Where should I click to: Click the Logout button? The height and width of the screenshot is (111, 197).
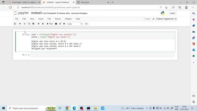click(172, 13)
